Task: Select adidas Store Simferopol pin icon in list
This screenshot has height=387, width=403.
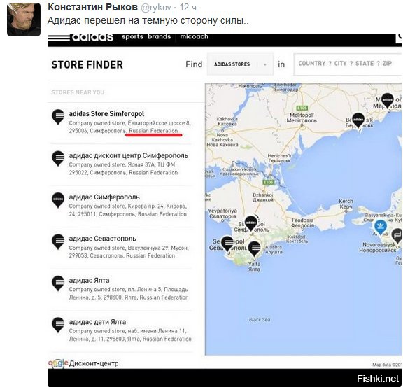Action: point(58,117)
